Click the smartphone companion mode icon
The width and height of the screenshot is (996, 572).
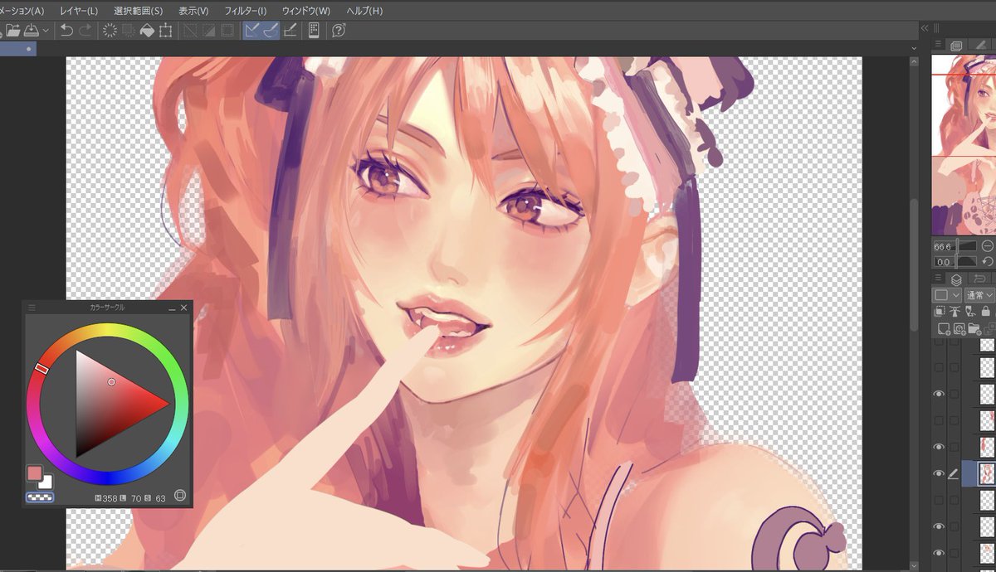pos(315,31)
